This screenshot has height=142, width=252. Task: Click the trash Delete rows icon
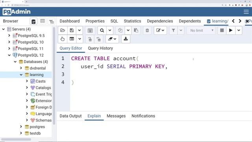pyautogui.click(x=147, y=30)
